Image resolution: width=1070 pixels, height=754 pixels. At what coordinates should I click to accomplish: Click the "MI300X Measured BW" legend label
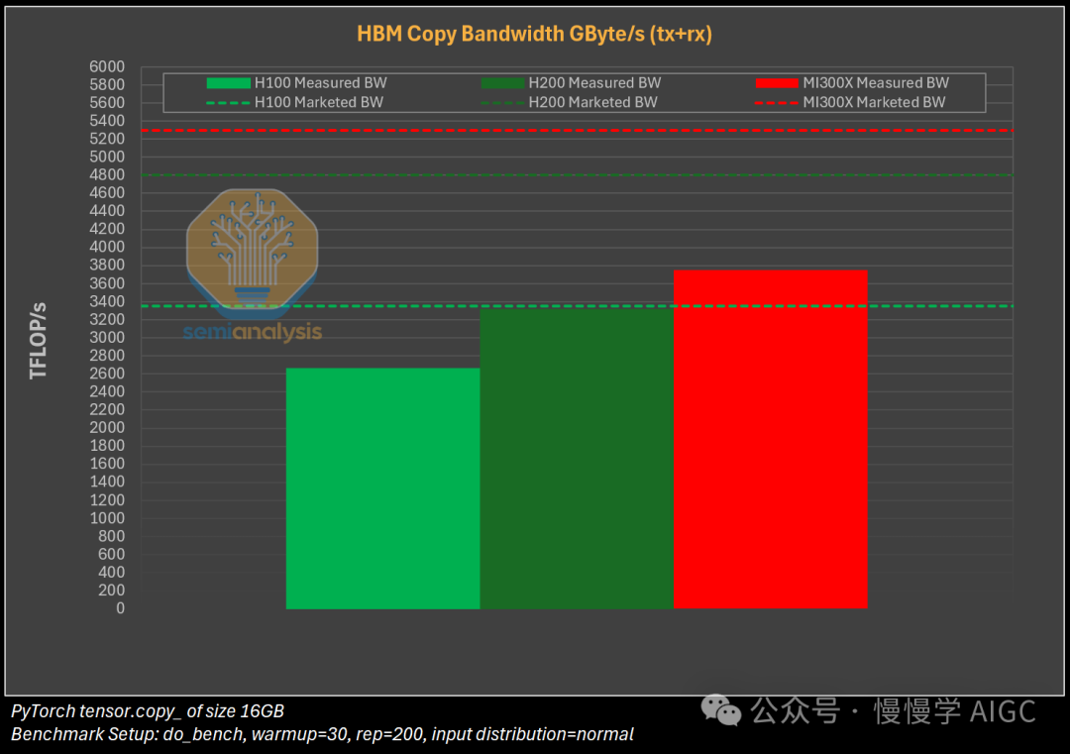click(876, 82)
